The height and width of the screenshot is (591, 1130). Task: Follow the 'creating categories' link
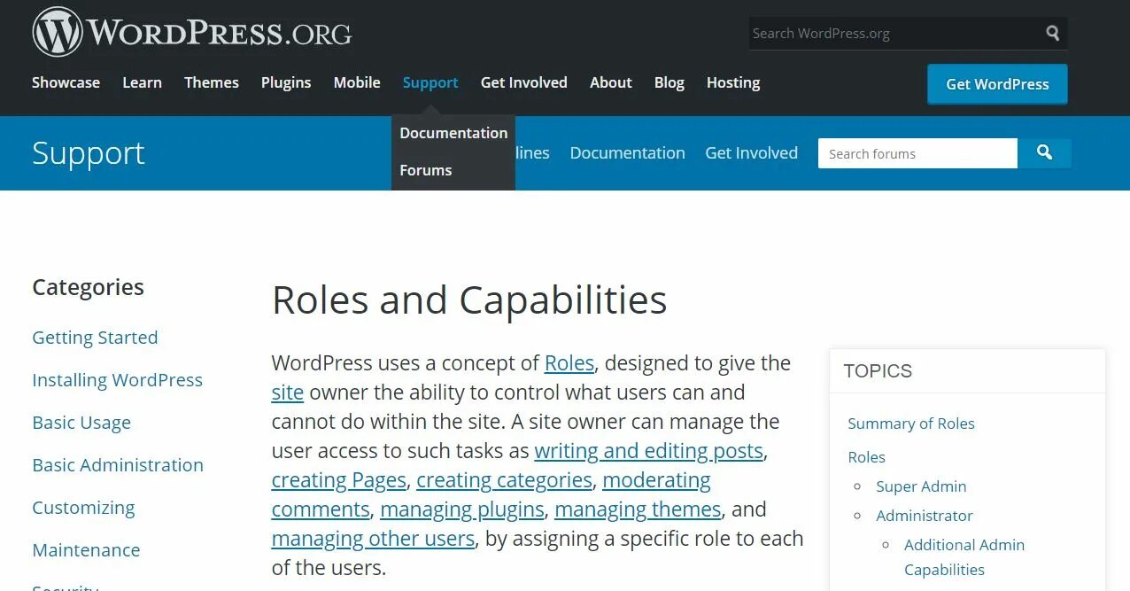(x=505, y=480)
